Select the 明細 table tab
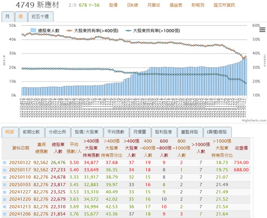 point(10,132)
